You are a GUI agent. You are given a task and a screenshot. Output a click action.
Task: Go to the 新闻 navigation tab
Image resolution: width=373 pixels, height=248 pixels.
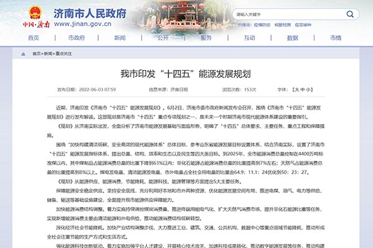(120, 38)
